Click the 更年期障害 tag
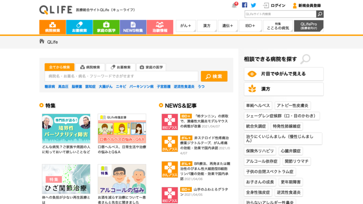 pos(291,182)
